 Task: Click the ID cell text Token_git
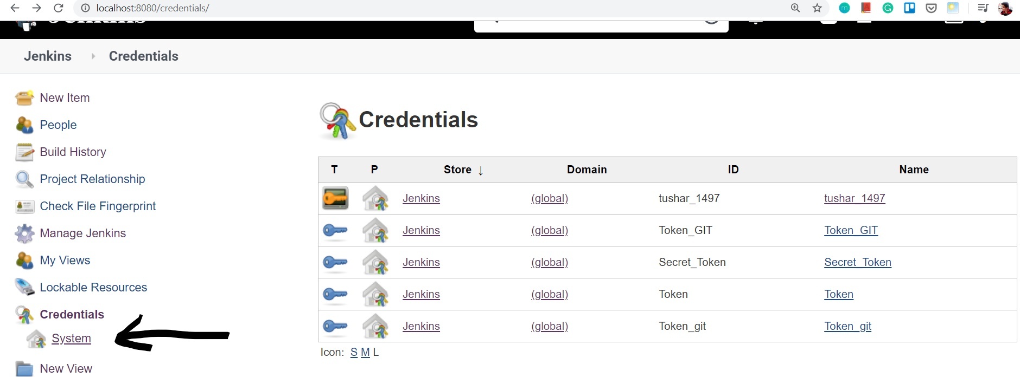pos(683,326)
